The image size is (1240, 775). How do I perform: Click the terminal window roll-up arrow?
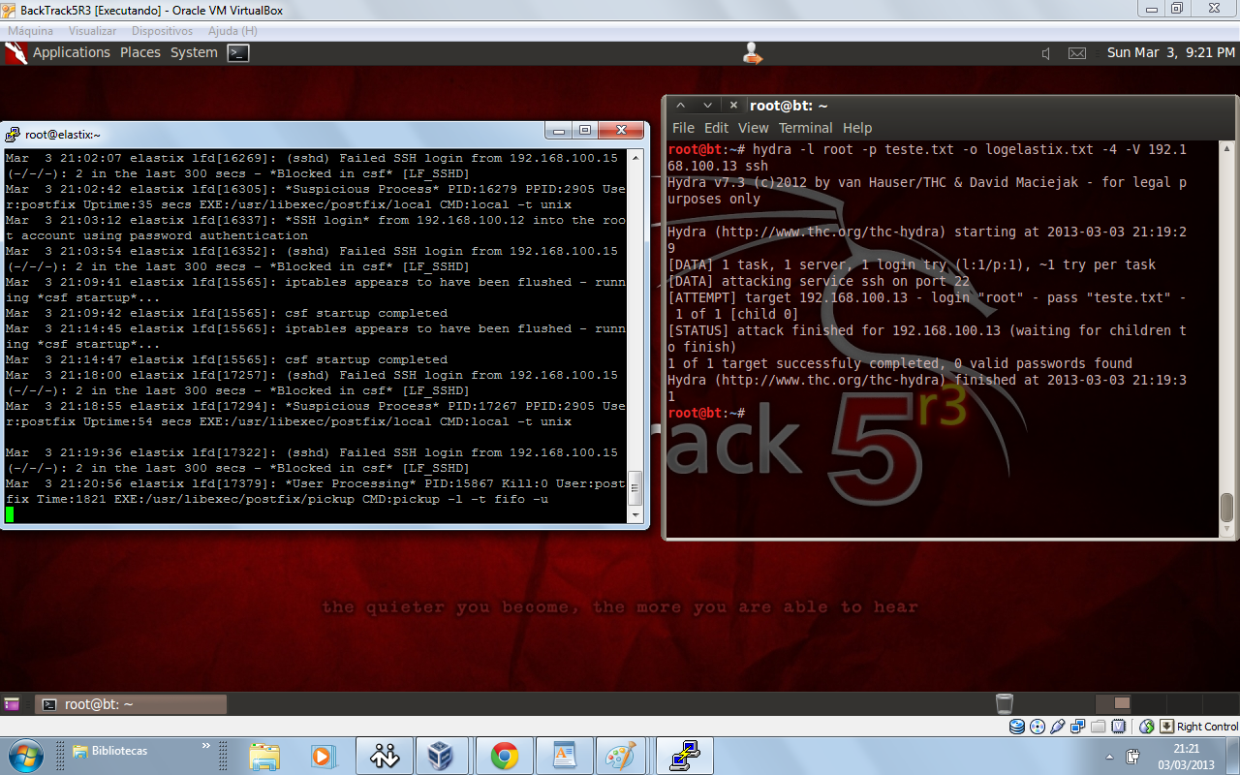(x=681, y=106)
